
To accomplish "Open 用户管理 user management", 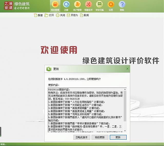I will pyautogui.click(x=77, y=6).
